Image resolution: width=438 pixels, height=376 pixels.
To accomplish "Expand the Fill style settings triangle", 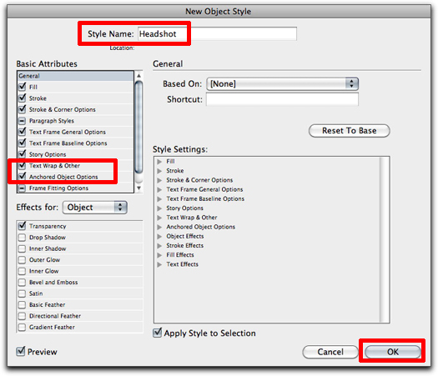I will [x=159, y=162].
